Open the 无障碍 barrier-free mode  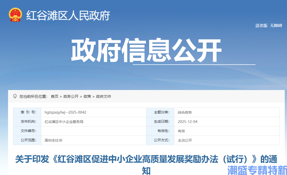pos(277,25)
